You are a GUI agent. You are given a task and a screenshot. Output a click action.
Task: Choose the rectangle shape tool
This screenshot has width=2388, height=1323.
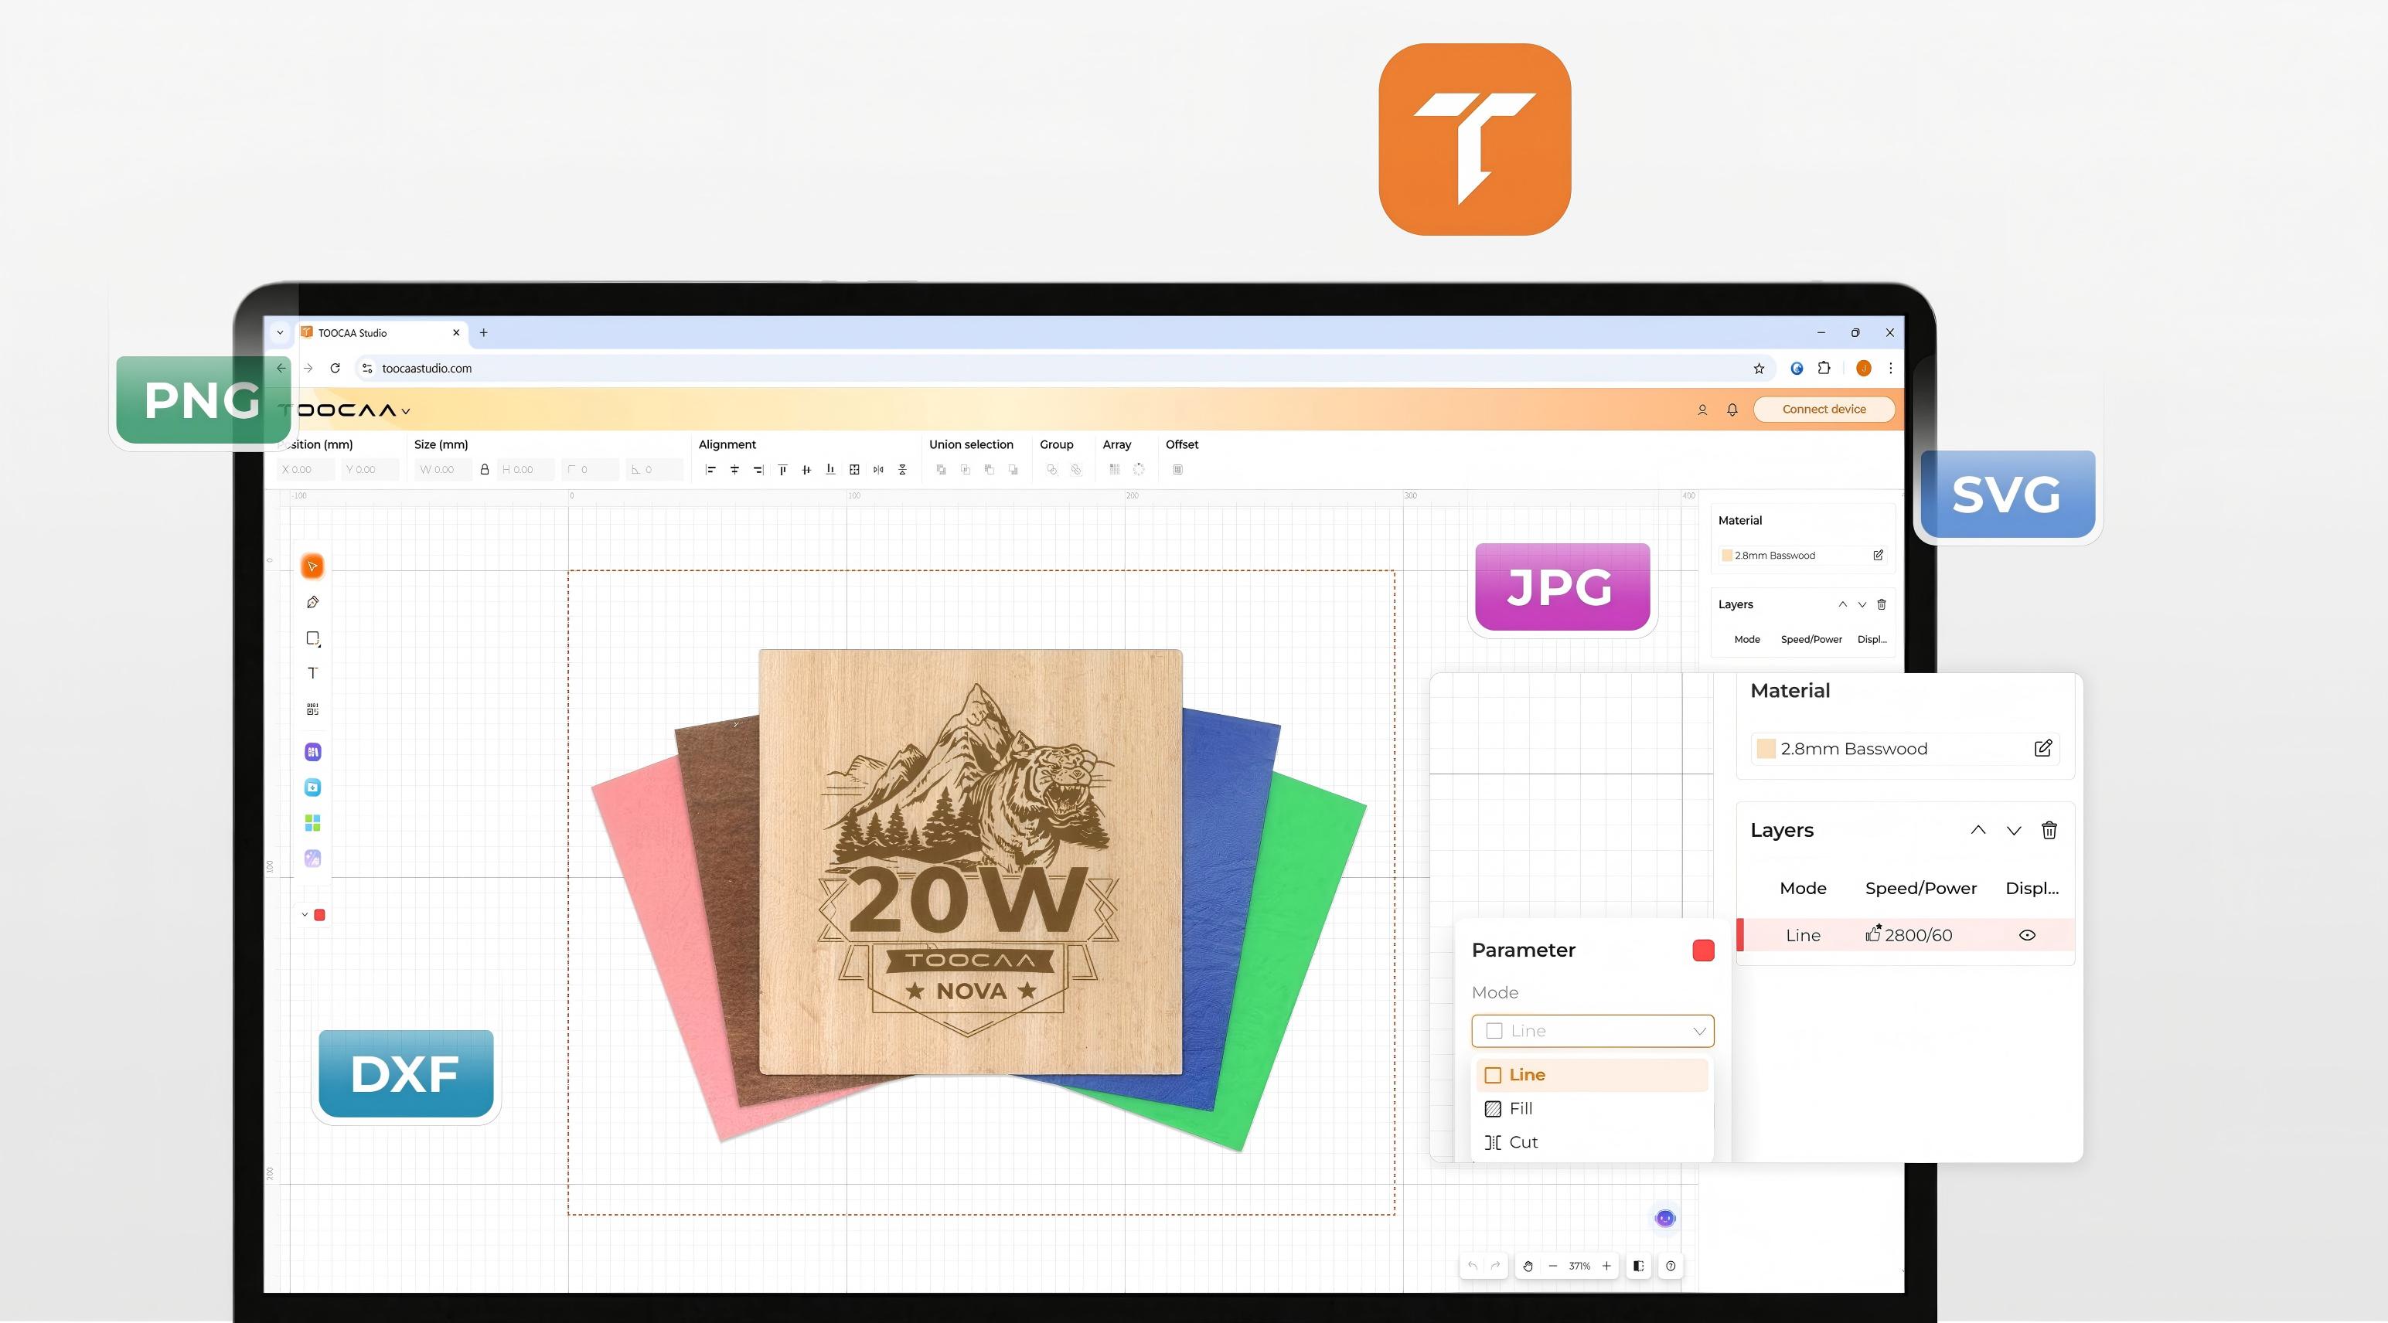(x=312, y=638)
